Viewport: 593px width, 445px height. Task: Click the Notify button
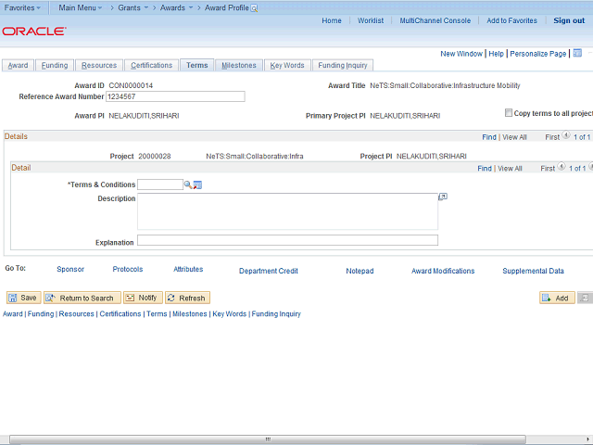(143, 298)
